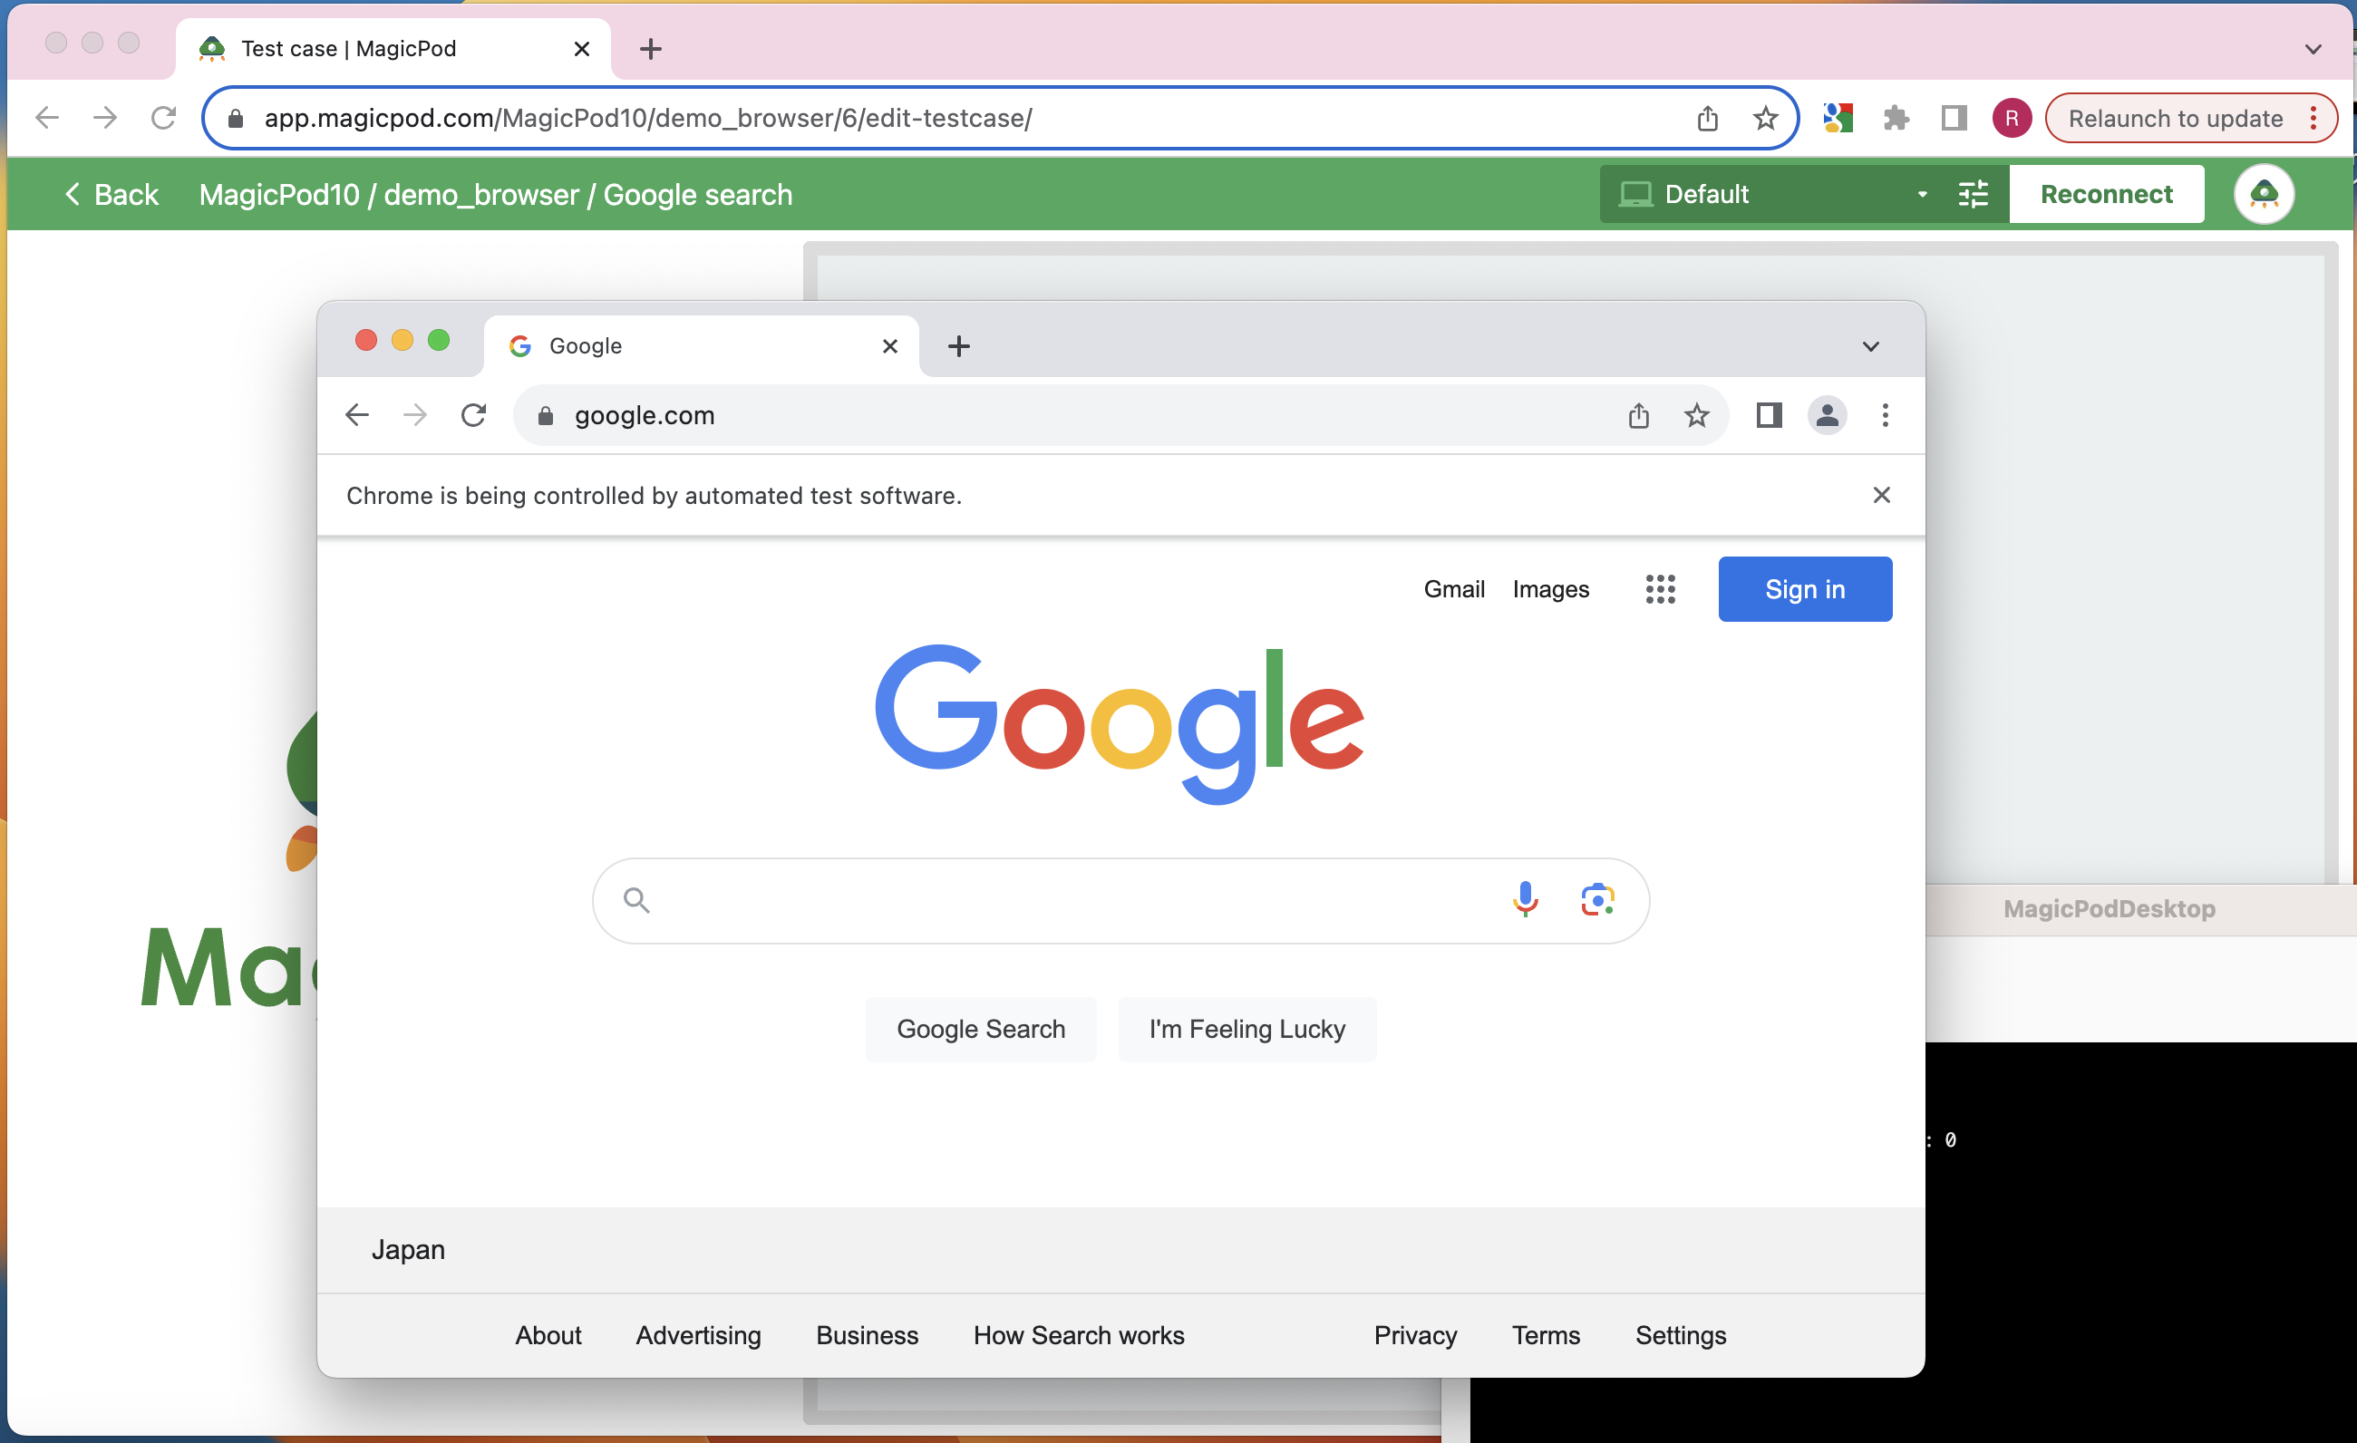Screen dimensions: 2357x1443
Task: Bookmark google.com with the star icon
Action: click(x=1697, y=415)
